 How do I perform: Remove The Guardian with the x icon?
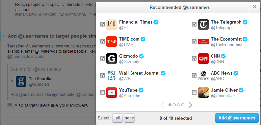click(12, 81)
